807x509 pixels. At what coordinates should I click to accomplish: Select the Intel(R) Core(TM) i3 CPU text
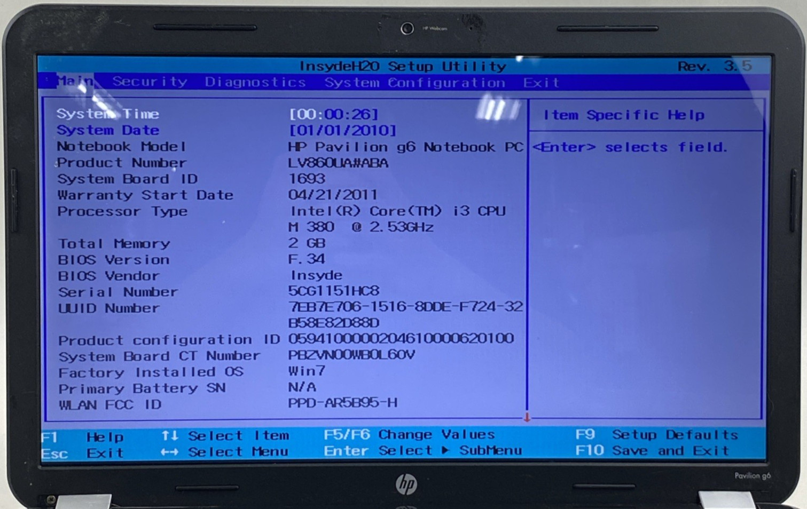point(398,211)
